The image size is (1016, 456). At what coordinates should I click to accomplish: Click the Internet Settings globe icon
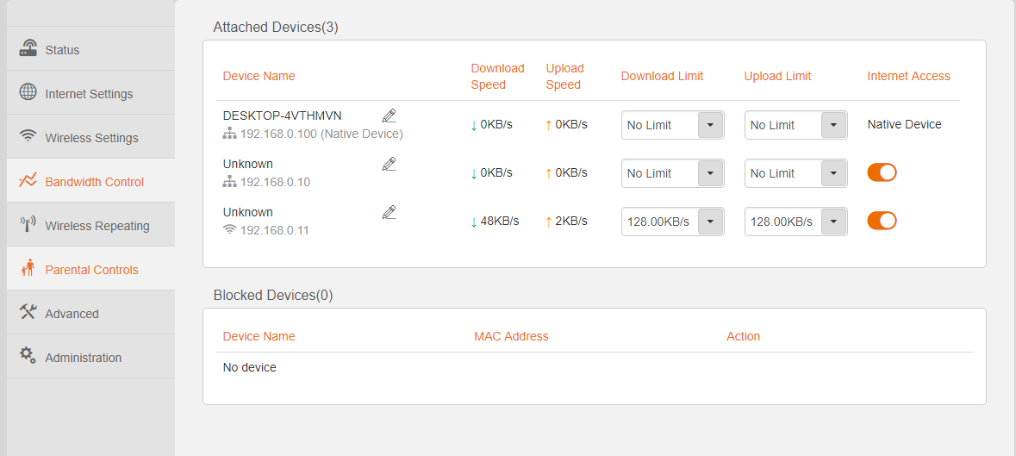(28, 92)
